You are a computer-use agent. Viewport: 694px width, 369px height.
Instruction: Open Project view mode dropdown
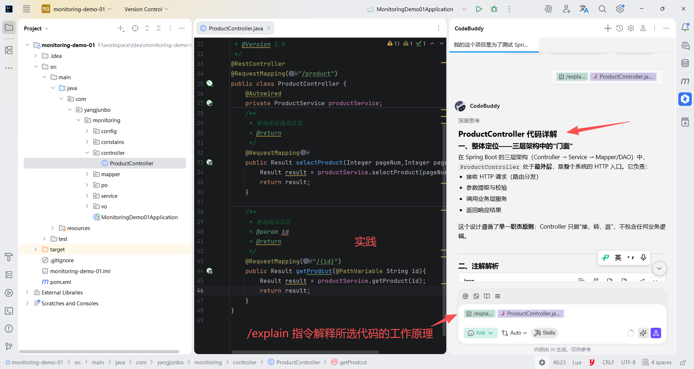click(36, 28)
